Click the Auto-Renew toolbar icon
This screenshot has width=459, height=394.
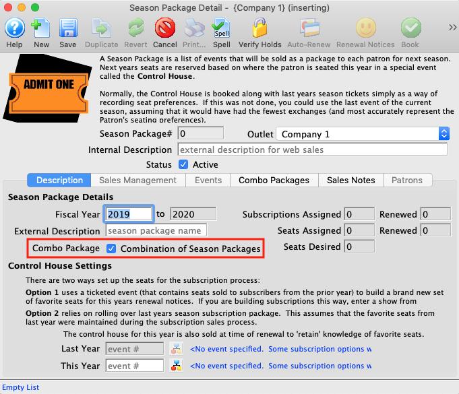click(x=309, y=28)
